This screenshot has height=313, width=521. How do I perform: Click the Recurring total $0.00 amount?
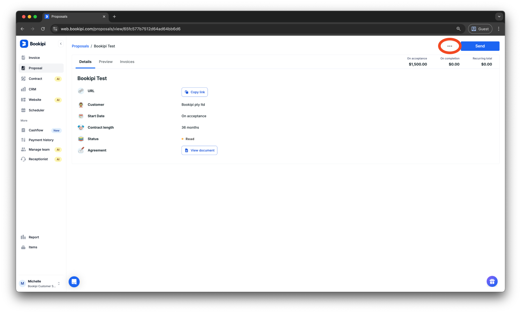[x=486, y=64]
